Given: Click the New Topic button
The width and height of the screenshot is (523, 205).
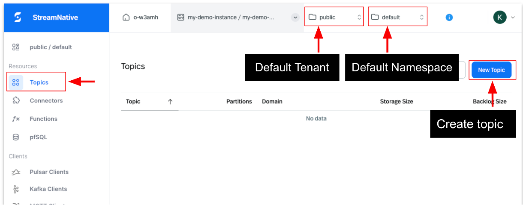Looking at the screenshot, I should (491, 70).
